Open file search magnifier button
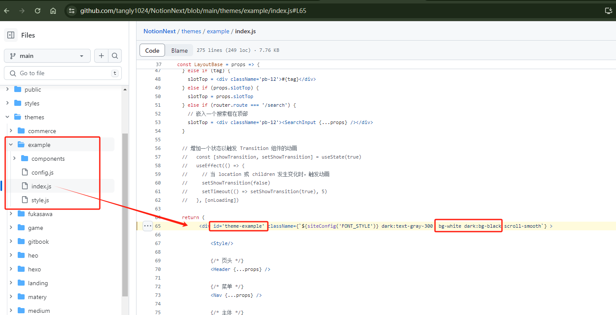The width and height of the screenshot is (616, 315). (x=115, y=56)
